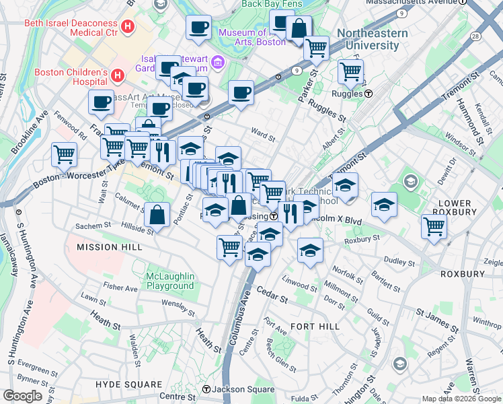Click the 'Sachem St' street label
The height and width of the screenshot is (404, 503).
93,226
